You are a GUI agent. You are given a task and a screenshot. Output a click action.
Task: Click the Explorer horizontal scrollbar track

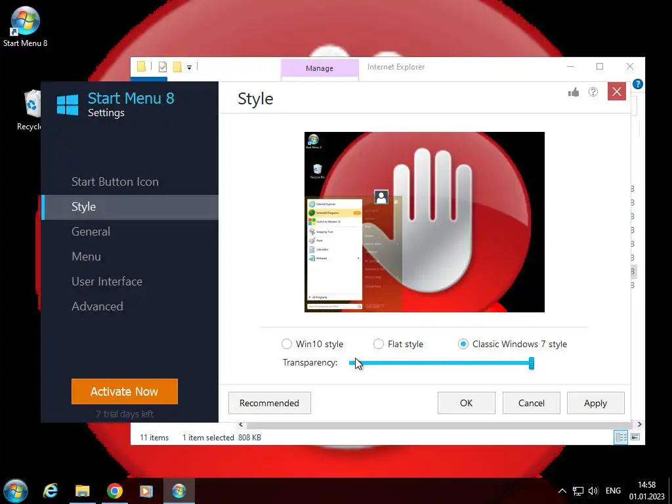(440, 425)
